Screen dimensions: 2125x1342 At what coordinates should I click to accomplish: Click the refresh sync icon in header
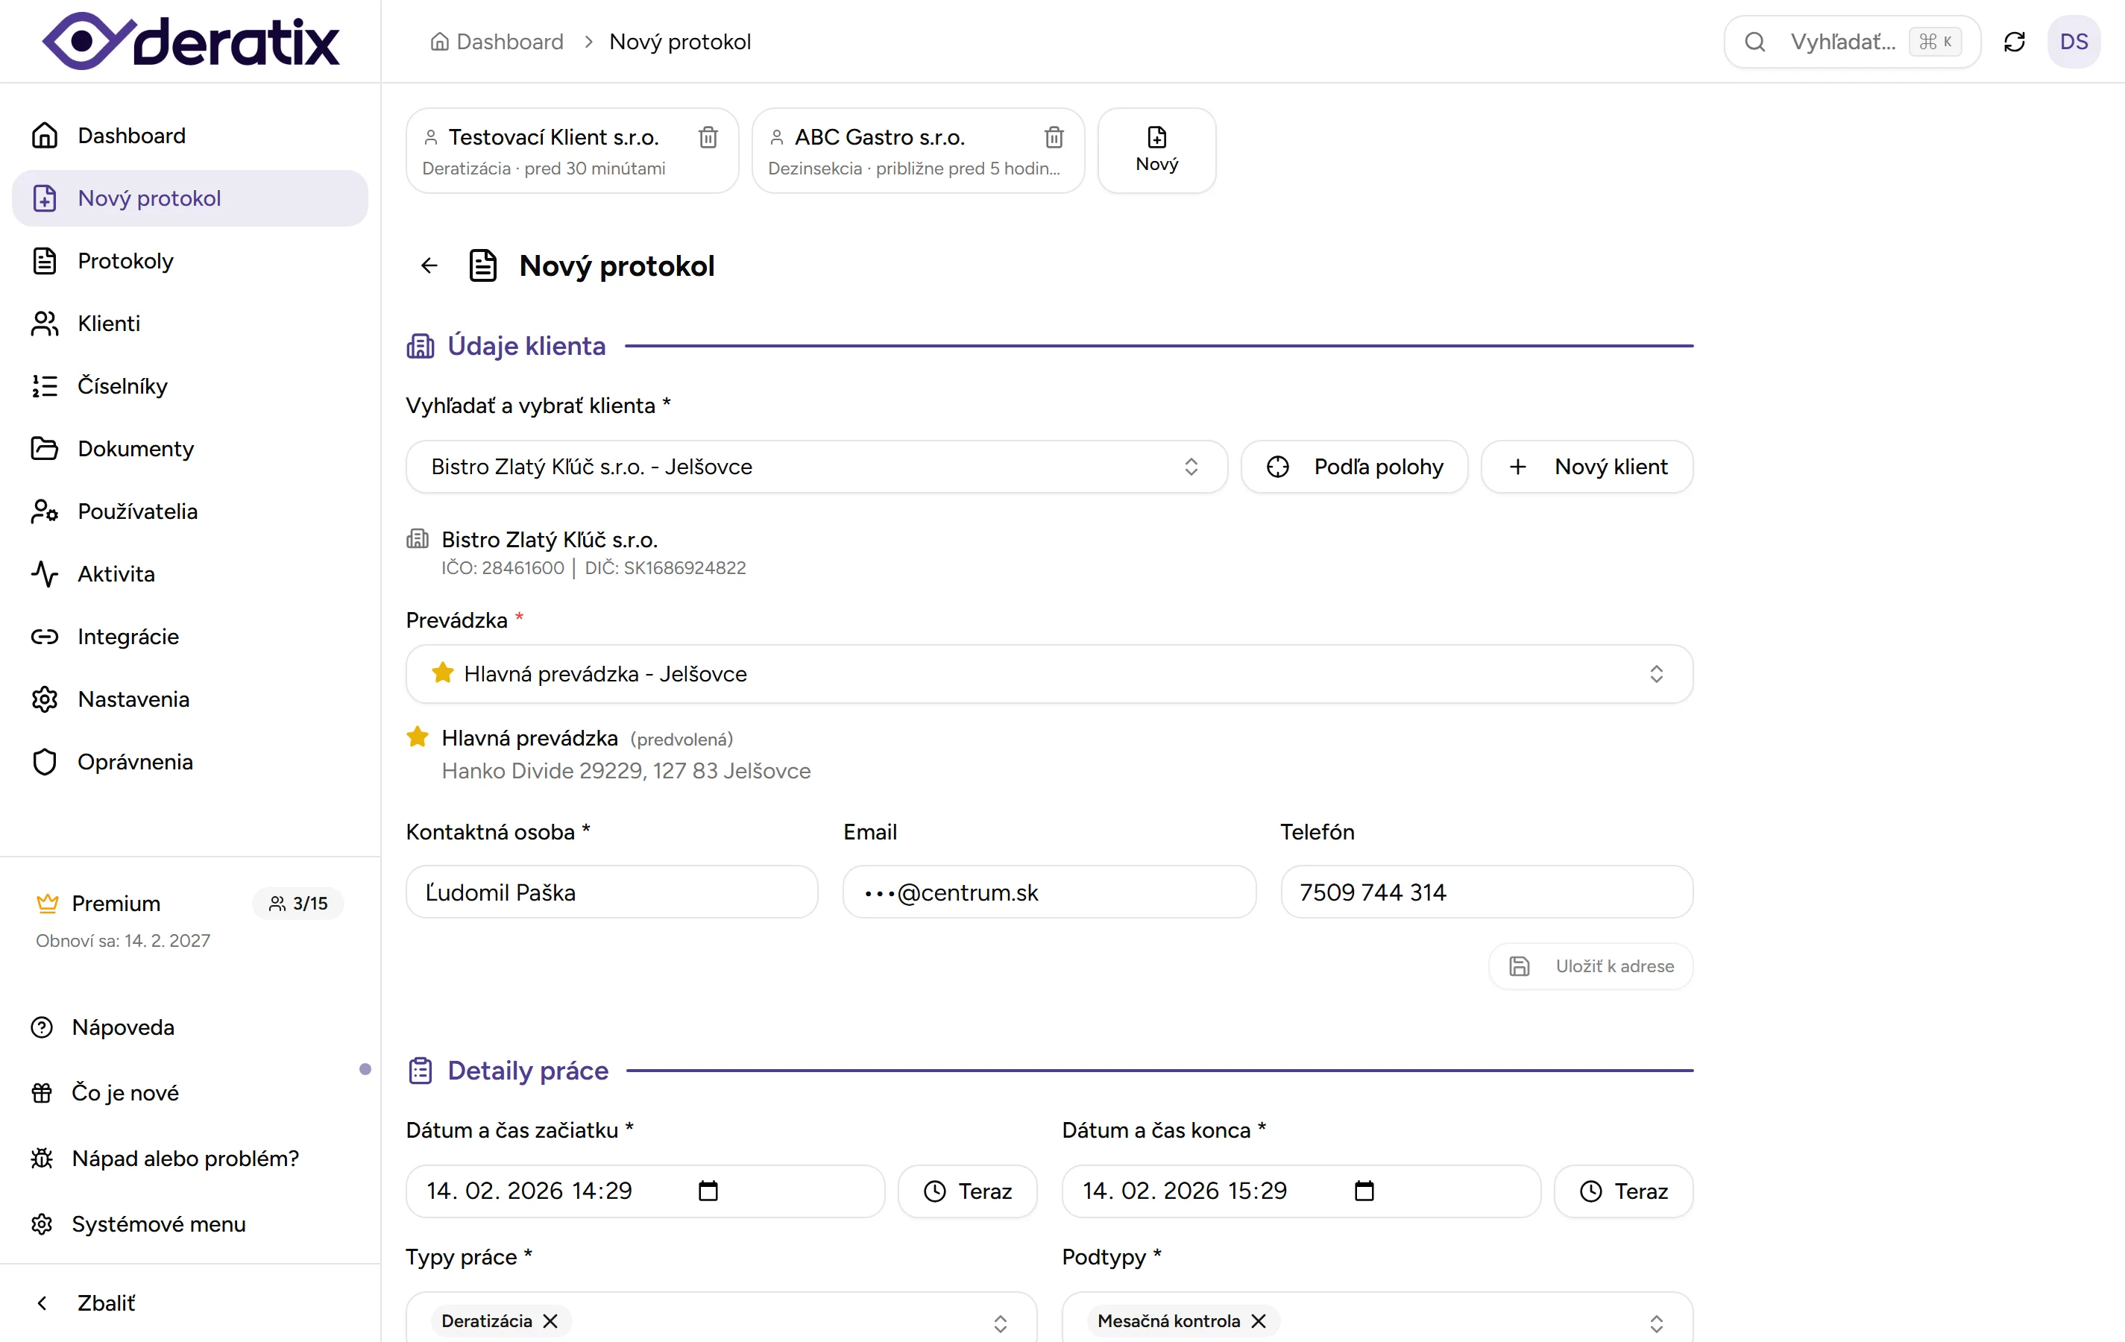(2014, 42)
